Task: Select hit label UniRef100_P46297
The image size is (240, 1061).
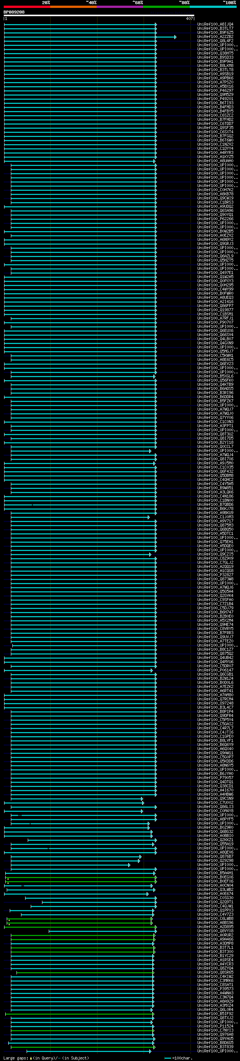Action: click(x=215, y=91)
